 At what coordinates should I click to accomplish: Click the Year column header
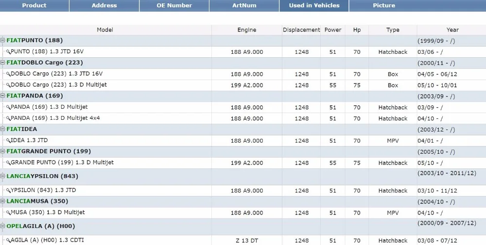[x=452, y=30]
